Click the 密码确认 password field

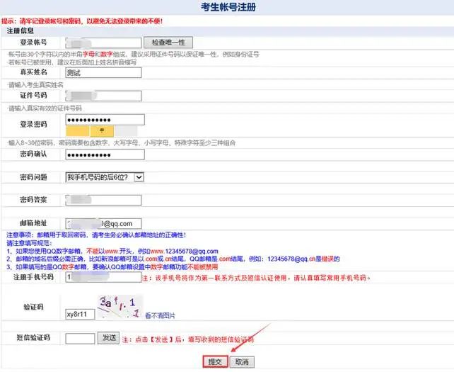(x=103, y=155)
